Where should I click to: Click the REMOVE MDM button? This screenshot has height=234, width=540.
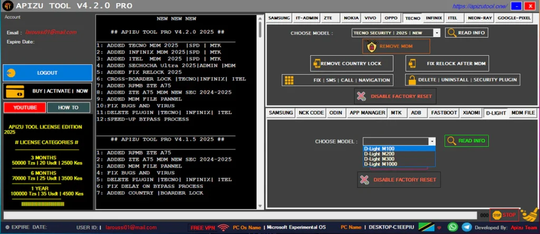tap(396, 46)
